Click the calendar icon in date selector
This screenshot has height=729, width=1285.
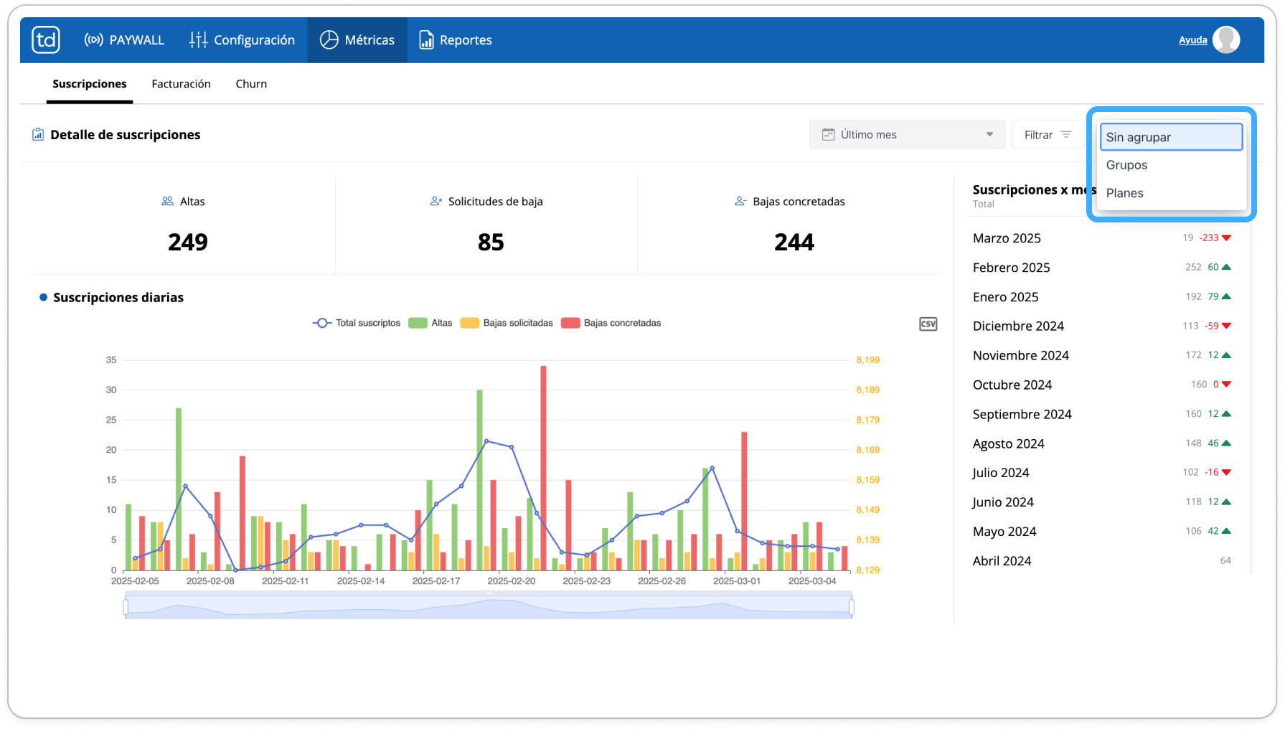[828, 134]
